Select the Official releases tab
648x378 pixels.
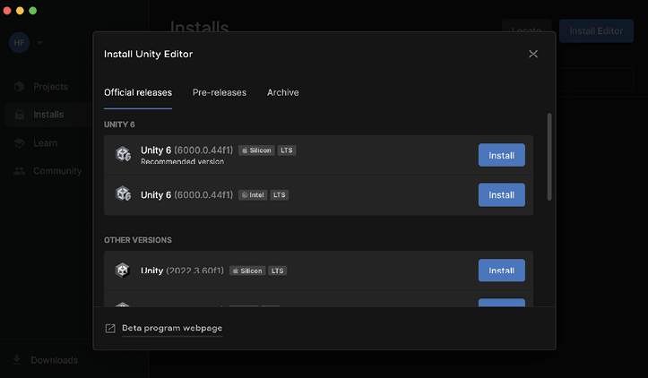[138, 92]
